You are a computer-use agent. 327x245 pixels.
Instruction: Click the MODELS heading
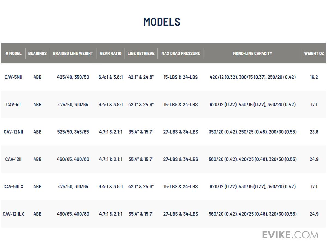click(162, 22)
